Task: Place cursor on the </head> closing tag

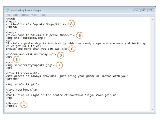Action: pos(12,27)
